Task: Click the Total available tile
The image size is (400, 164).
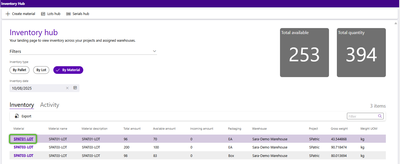Action: coord(304,53)
